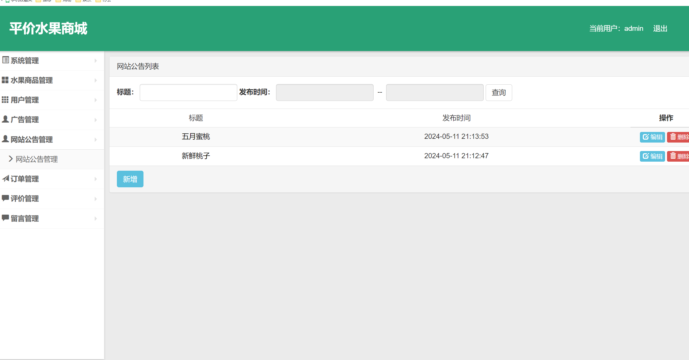Click the grid icon beside 水果商品管理
Image resolution: width=689 pixels, height=360 pixels.
tap(5, 80)
